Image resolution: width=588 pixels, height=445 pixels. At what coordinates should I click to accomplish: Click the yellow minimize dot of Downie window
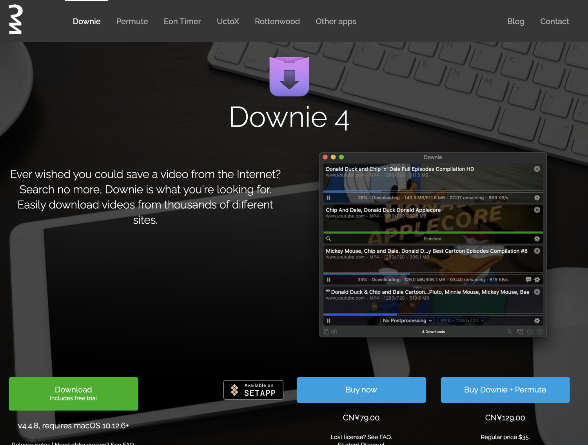333,157
